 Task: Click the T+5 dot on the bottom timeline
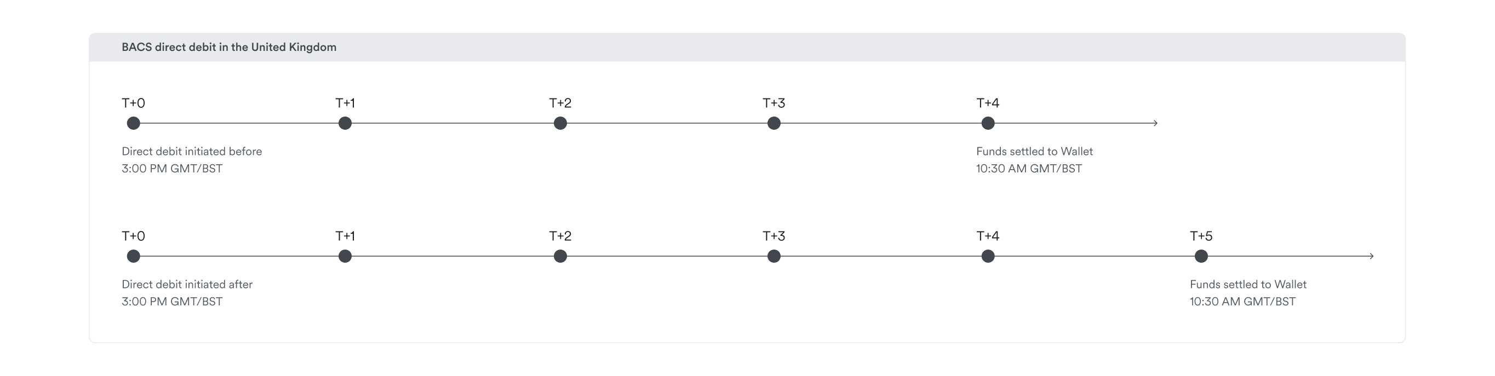pos(1201,256)
